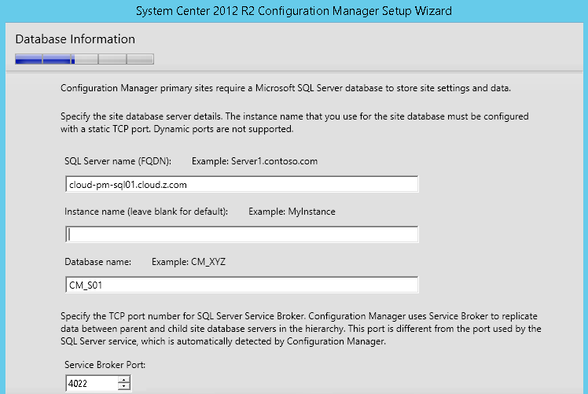Click the 'Database Information' page heading
This screenshot has width=588, height=394.
(75, 39)
